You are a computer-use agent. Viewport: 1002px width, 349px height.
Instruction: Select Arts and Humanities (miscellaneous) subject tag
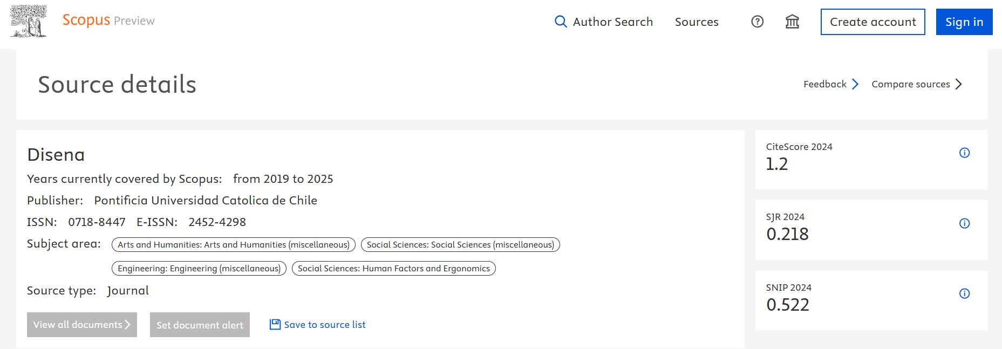click(234, 245)
